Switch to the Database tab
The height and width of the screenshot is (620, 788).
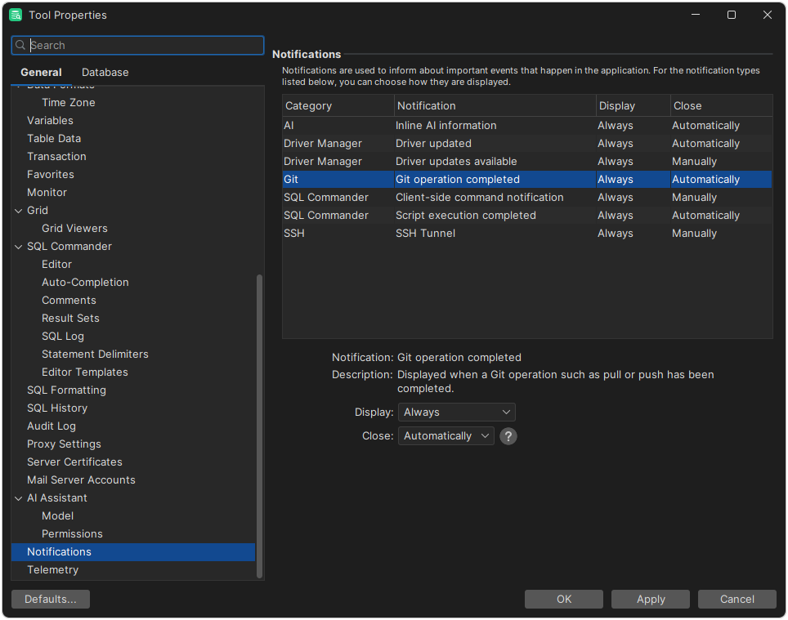tap(105, 72)
